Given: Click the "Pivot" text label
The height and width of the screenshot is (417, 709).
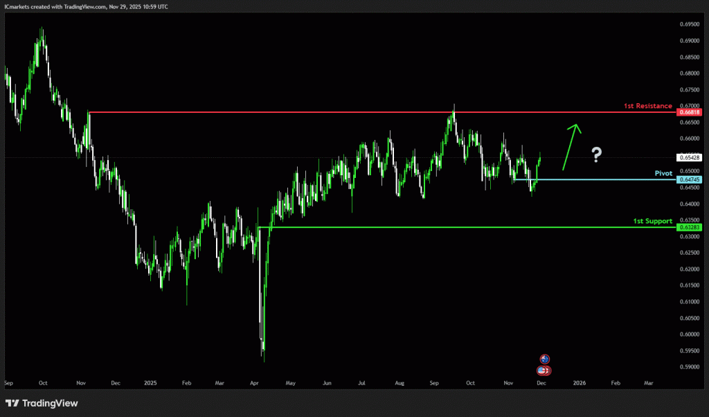Looking at the screenshot, I should (663, 173).
